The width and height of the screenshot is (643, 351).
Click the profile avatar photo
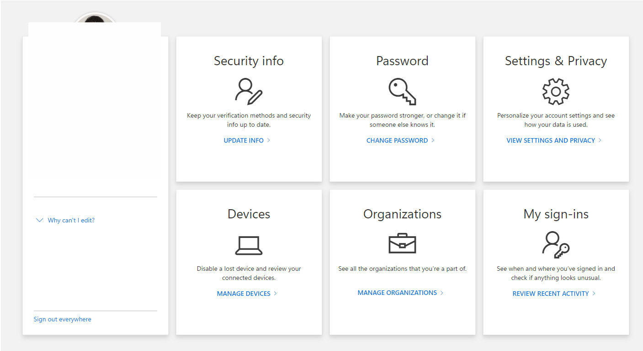click(95, 18)
